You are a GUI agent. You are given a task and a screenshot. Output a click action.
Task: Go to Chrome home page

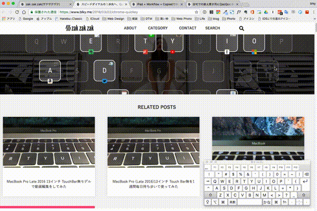pos(24,12)
